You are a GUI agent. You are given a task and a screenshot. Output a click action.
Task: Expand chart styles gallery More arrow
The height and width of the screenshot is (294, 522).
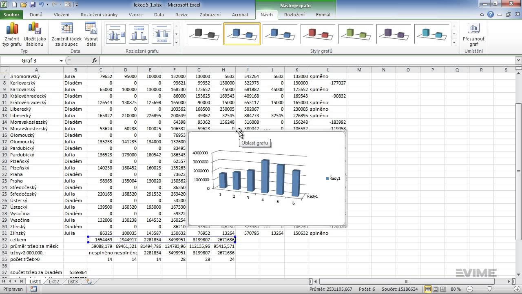[454, 42]
